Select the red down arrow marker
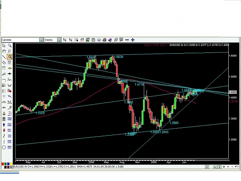This screenshot has width=241, height=181. (4, 130)
